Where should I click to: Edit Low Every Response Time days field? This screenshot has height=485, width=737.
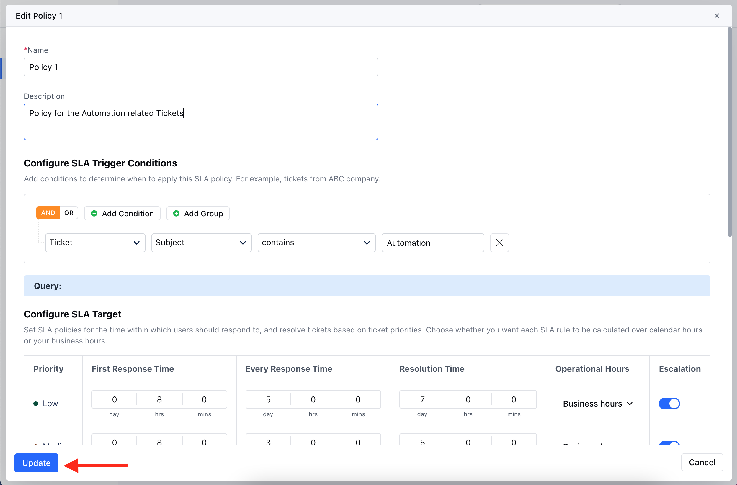(268, 399)
